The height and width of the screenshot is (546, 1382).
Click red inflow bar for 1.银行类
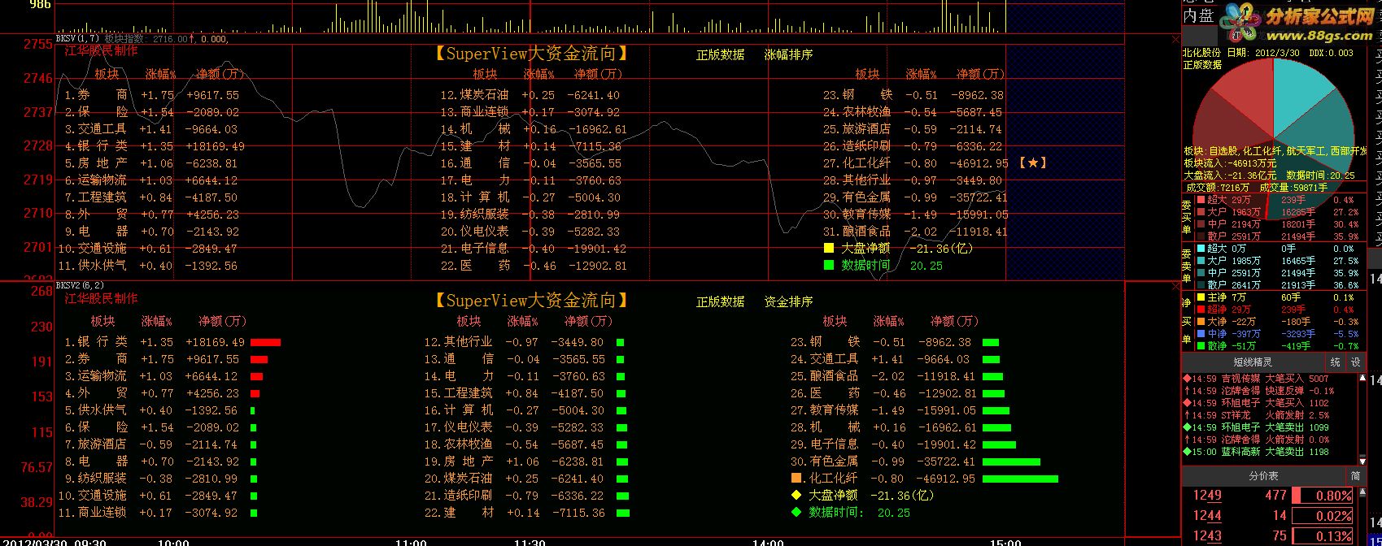[265, 343]
